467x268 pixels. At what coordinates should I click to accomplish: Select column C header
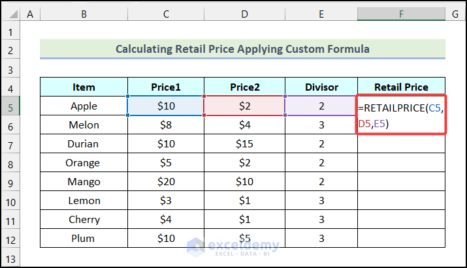coord(166,14)
